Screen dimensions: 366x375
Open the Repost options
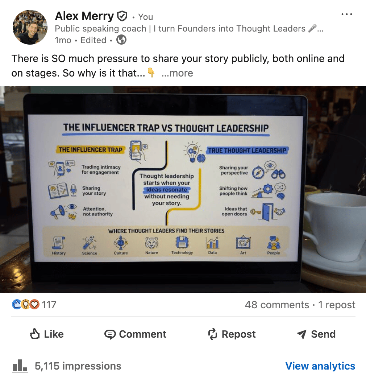[x=232, y=334]
